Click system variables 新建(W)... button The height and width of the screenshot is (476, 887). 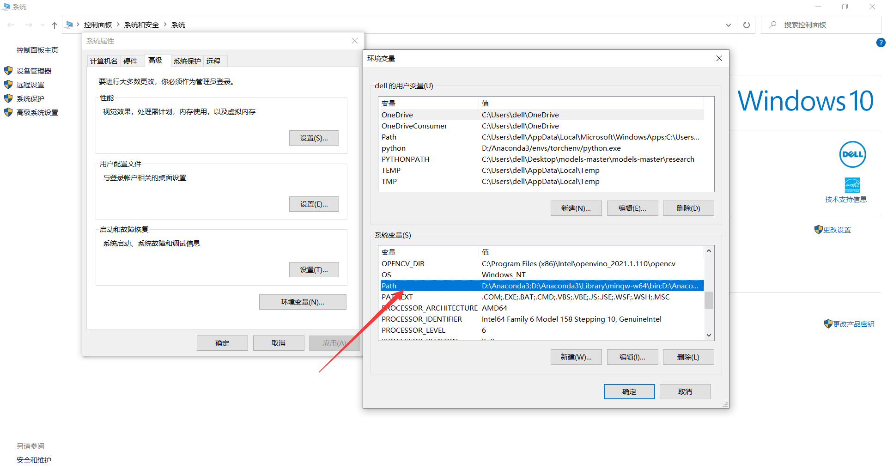pos(576,357)
